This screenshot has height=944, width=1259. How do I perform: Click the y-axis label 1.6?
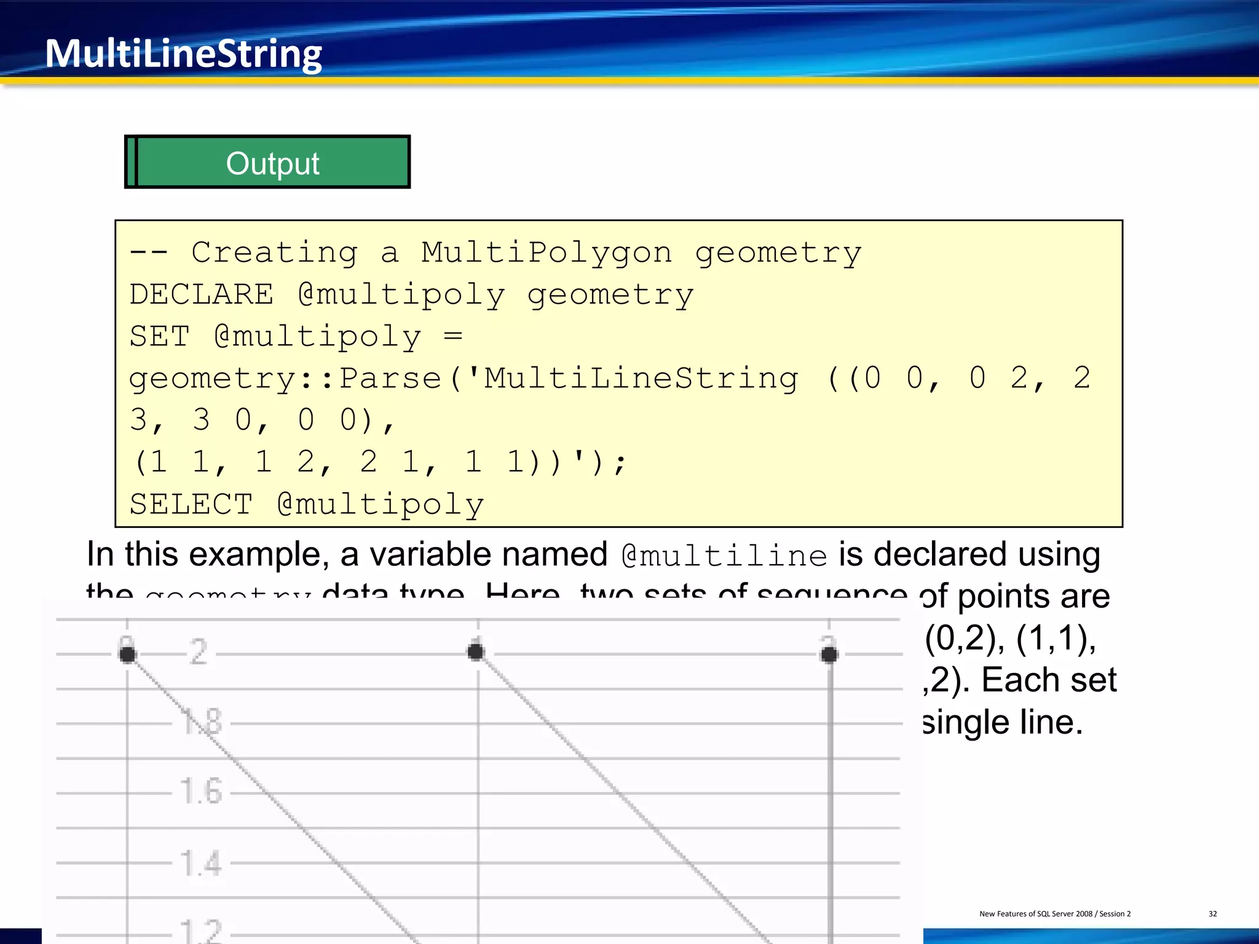click(x=201, y=792)
